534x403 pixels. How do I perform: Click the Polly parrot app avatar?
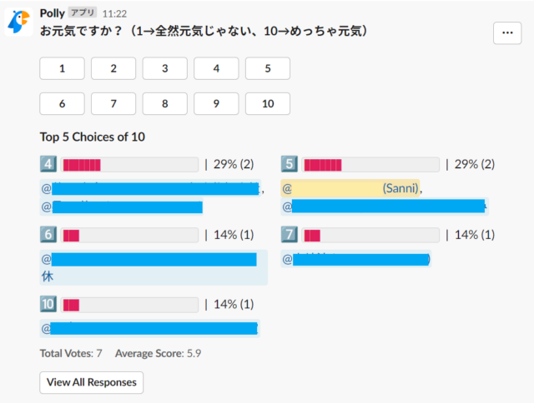coord(20,22)
